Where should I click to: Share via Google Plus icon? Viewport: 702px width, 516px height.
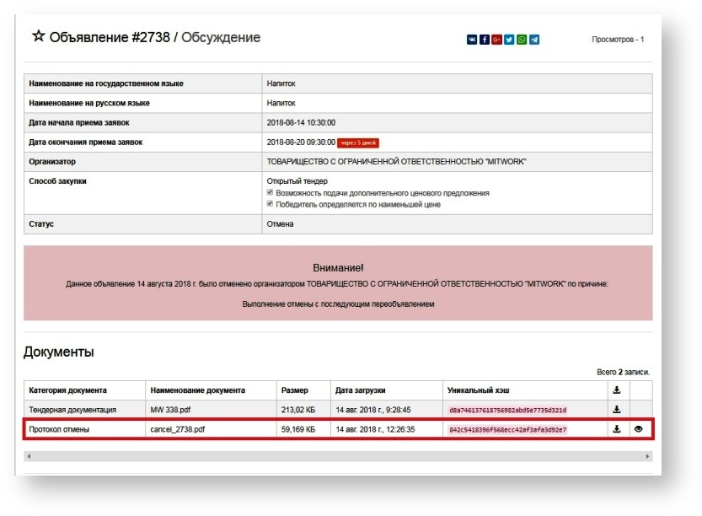point(497,40)
